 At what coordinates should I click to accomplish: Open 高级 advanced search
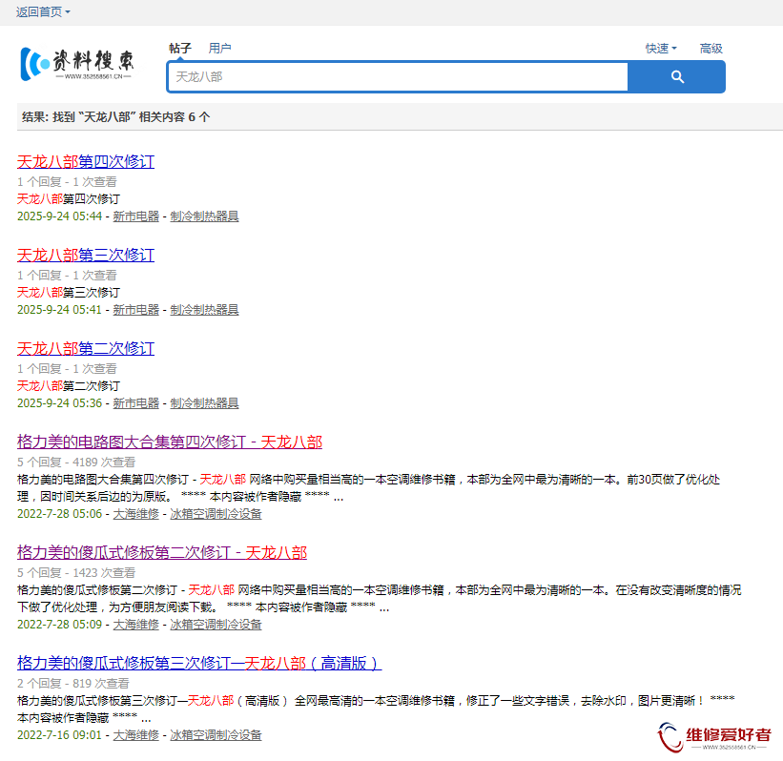click(711, 49)
